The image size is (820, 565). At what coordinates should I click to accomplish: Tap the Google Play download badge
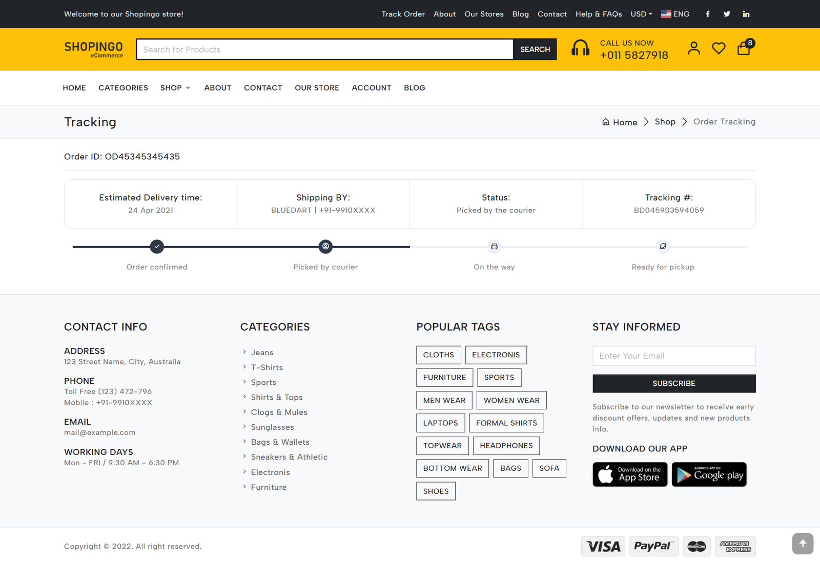click(x=709, y=474)
